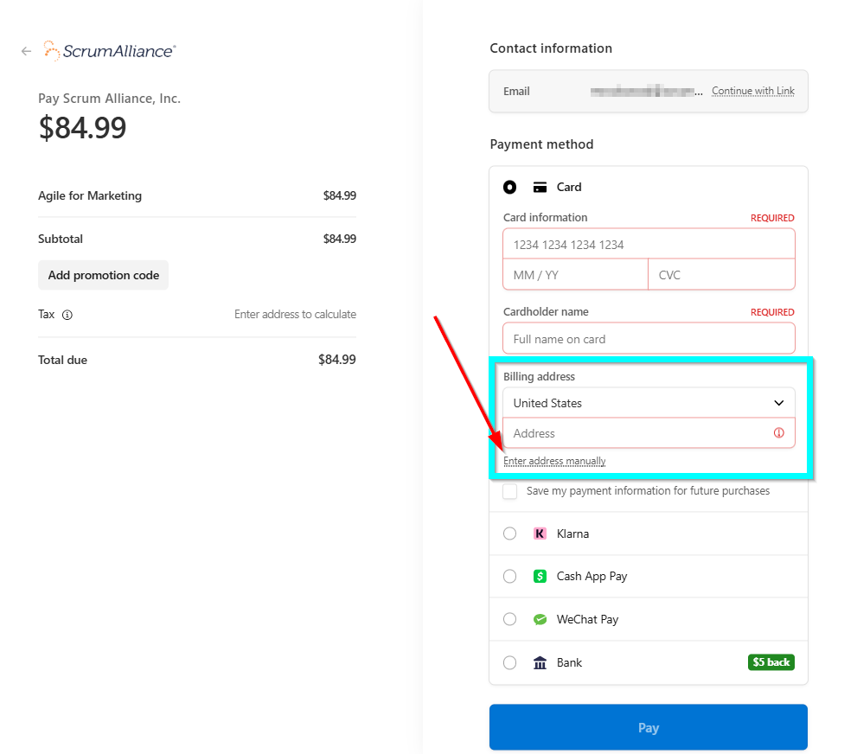Focus the MM / YY expiry field
The image size is (857, 754).
tap(576, 275)
